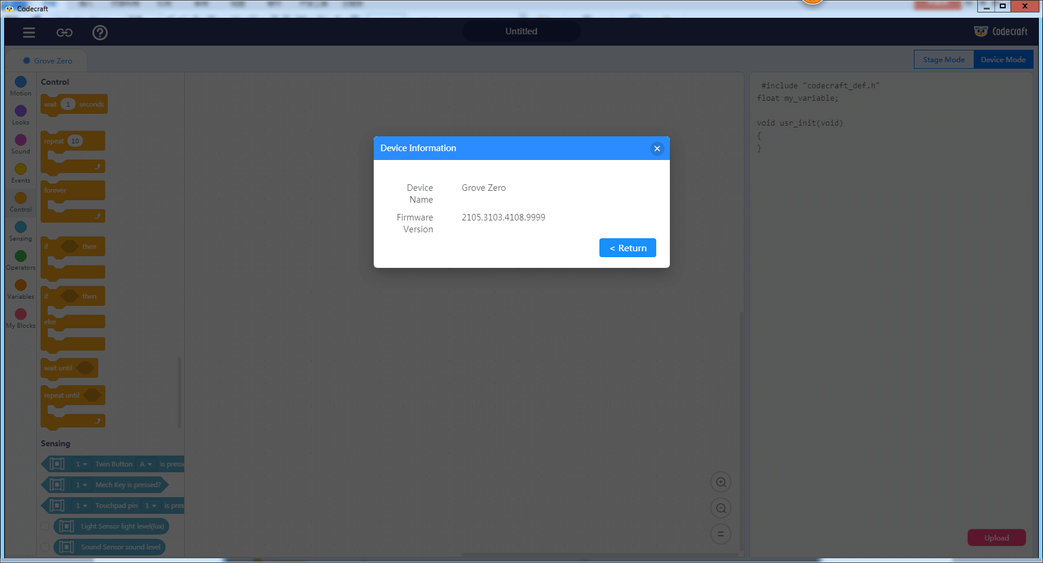The height and width of the screenshot is (563, 1043).
Task: Switch to Device Mode
Action: pos(1003,59)
